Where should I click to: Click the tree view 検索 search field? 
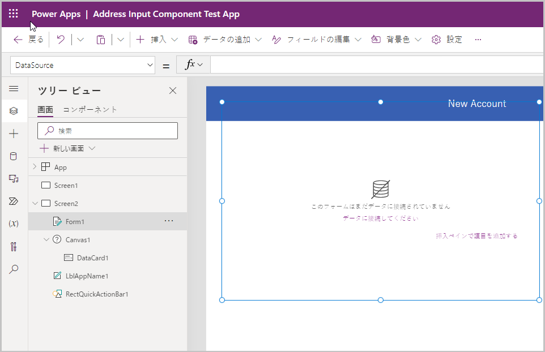pyautogui.click(x=108, y=131)
